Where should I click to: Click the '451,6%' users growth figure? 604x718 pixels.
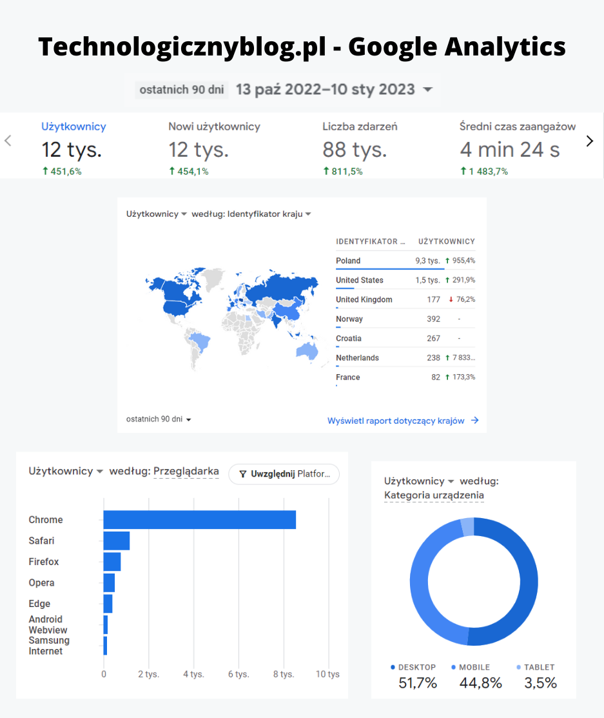66,171
